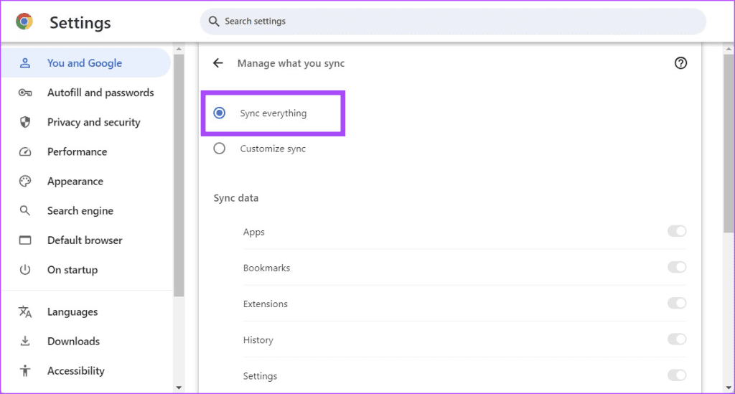735x394 pixels.
Task: Open On startup settings
Action: (87, 269)
